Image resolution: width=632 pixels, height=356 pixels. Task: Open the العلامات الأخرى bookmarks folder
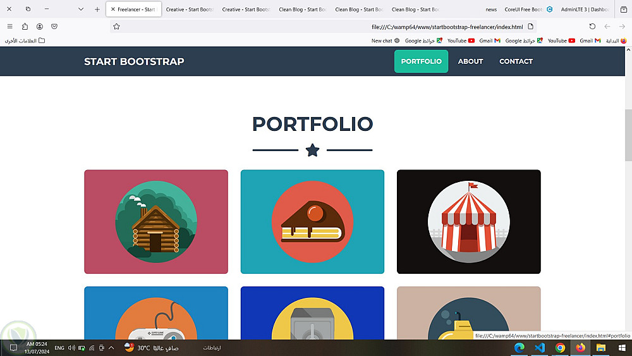[x=25, y=40]
